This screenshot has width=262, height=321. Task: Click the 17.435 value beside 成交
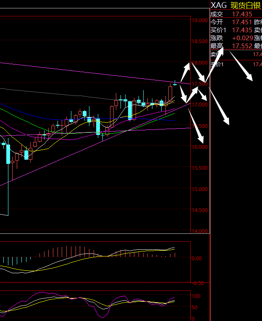pyautogui.click(x=242, y=14)
